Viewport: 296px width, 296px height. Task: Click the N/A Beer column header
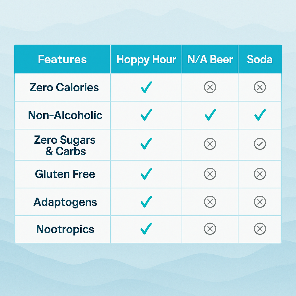tap(210, 60)
